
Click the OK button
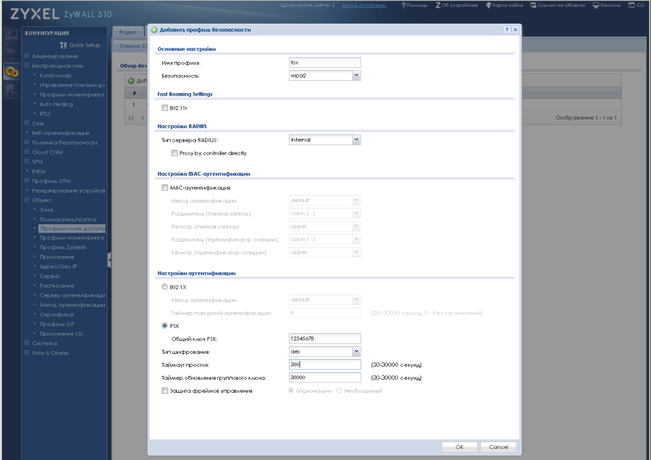point(460,447)
